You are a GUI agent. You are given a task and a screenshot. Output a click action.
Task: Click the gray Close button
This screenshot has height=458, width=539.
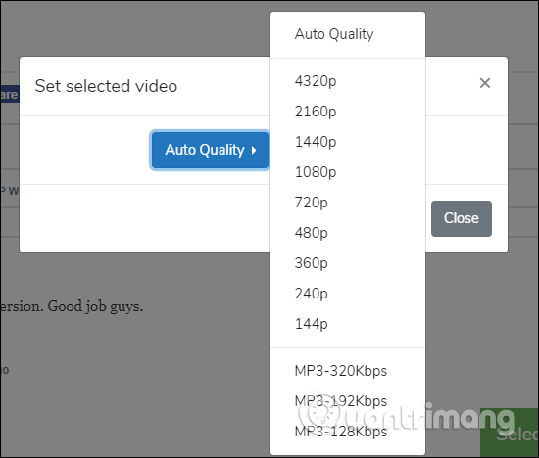click(x=462, y=218)
